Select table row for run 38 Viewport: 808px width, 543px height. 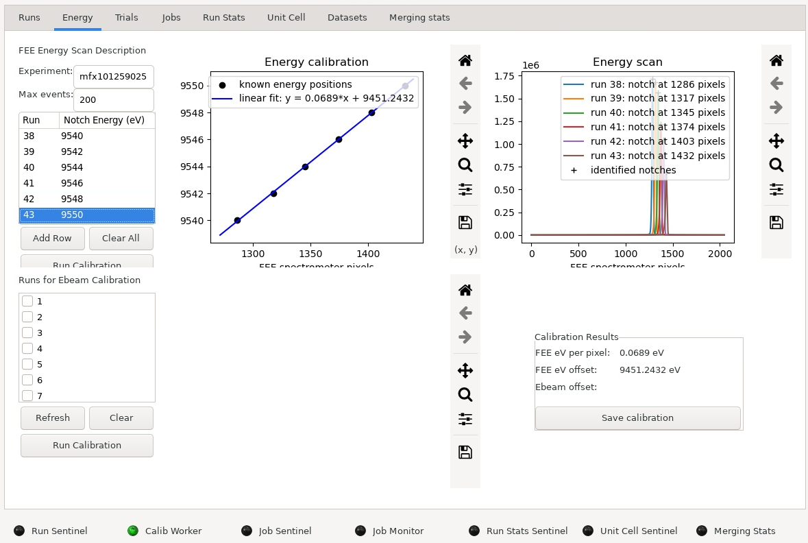click(x=86, y=136)
